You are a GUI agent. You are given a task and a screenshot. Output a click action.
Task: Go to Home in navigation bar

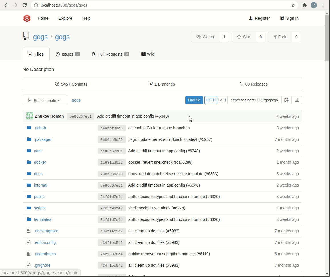[x=43, y=18]
